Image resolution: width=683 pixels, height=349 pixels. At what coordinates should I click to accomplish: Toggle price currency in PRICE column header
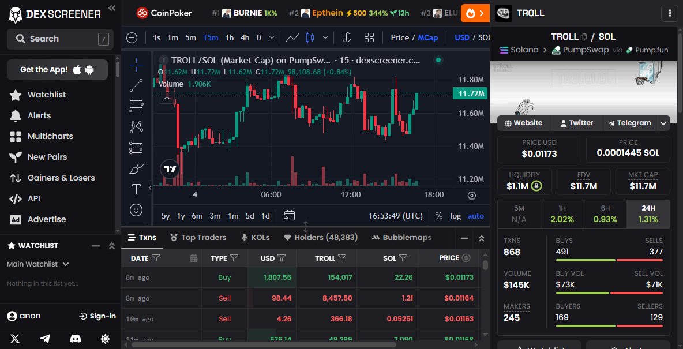[466, 258]
